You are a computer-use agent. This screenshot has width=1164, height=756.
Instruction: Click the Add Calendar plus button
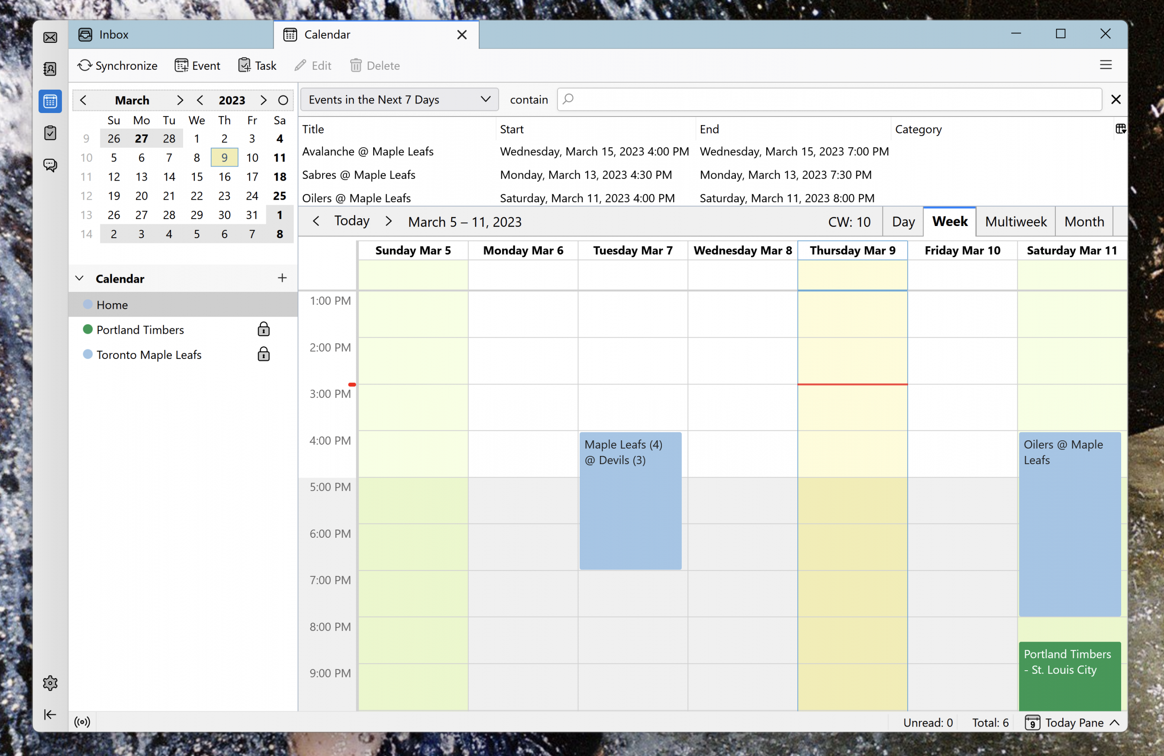(283, 278)
